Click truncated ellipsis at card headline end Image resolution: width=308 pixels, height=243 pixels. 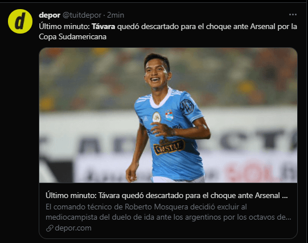285,196
